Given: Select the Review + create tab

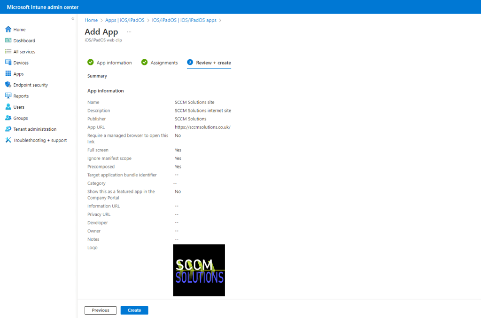Looking at the screenshot, I should (209, 63).
